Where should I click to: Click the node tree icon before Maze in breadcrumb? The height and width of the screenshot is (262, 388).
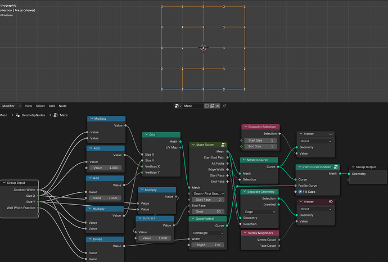point(56,115)
